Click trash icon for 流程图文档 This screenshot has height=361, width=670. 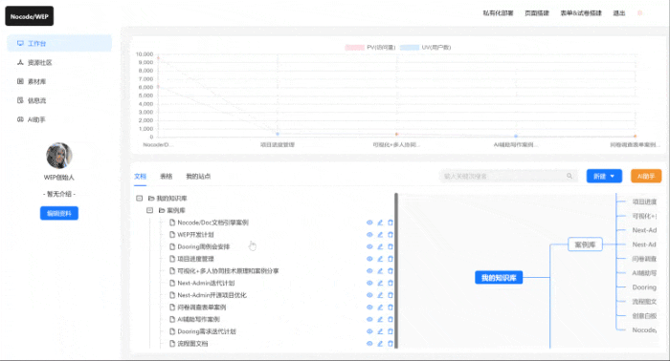(x=391, y=344)
